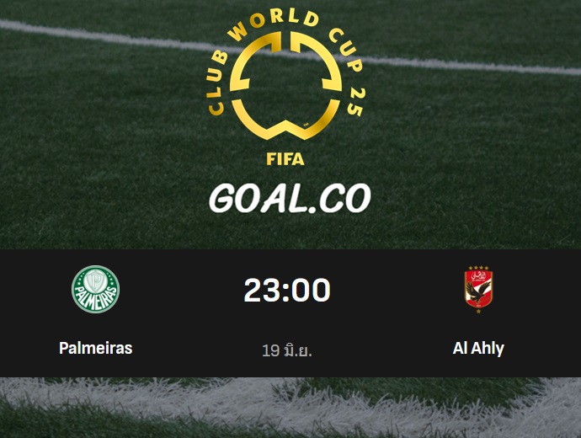Viewport: 581px width, 438px height.
Task: Click the 23:00 kickoff time
Action: [287, 290]
